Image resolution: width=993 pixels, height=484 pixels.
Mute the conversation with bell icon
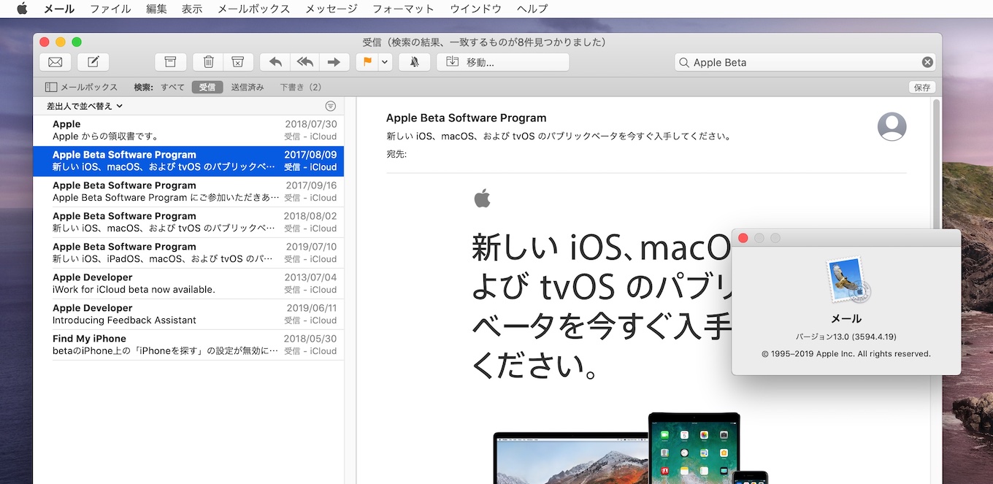tap(414, 62)
